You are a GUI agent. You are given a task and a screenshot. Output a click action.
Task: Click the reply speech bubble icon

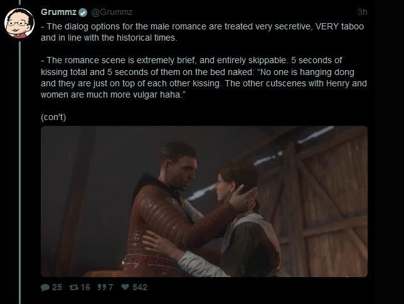[45, 287]
